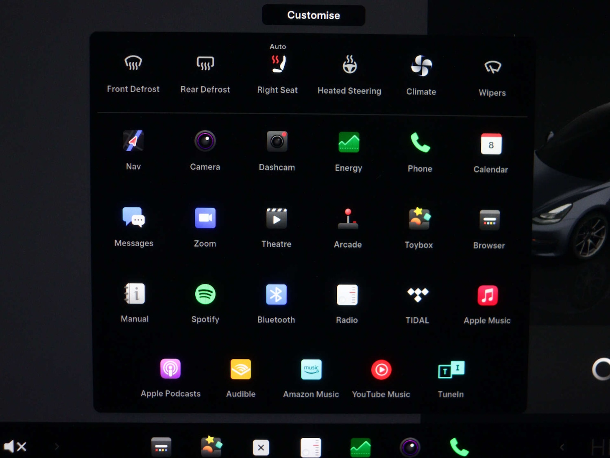Image resolution: width=610 pixels, height=458 pixels.
Task: Toggle Rear Defrost
Action: pyautogui.click(x=205, y=64)
